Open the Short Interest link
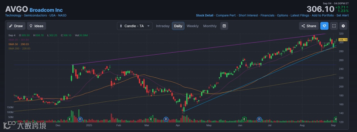Image resolution: width=357 pixels, height=132 pixels. (248, 15)
